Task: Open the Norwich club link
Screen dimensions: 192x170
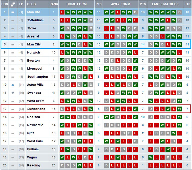Action: (x=33, y=53)
